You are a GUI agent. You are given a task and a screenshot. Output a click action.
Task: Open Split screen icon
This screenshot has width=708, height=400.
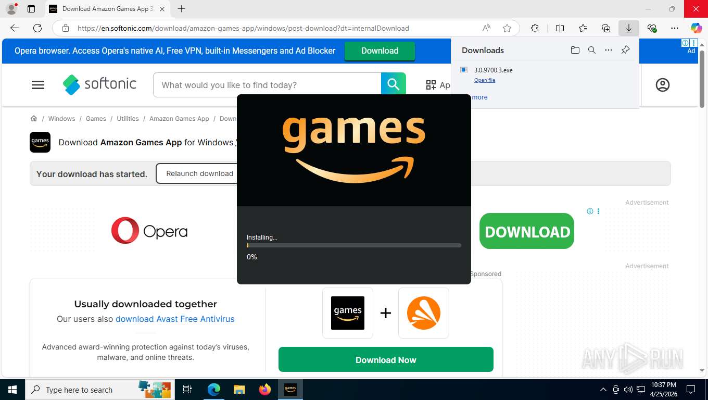560,28
